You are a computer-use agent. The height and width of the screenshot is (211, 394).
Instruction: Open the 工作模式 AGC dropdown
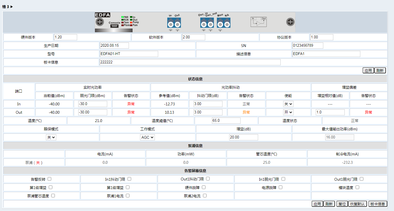pyautogui.click(x=147, y=137)
